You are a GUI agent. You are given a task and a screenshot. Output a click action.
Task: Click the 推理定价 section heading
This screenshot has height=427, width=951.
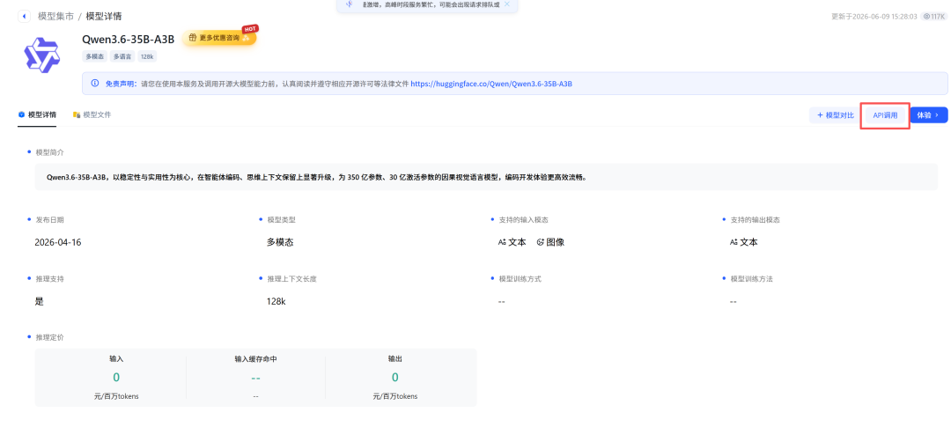click(49, 337)
